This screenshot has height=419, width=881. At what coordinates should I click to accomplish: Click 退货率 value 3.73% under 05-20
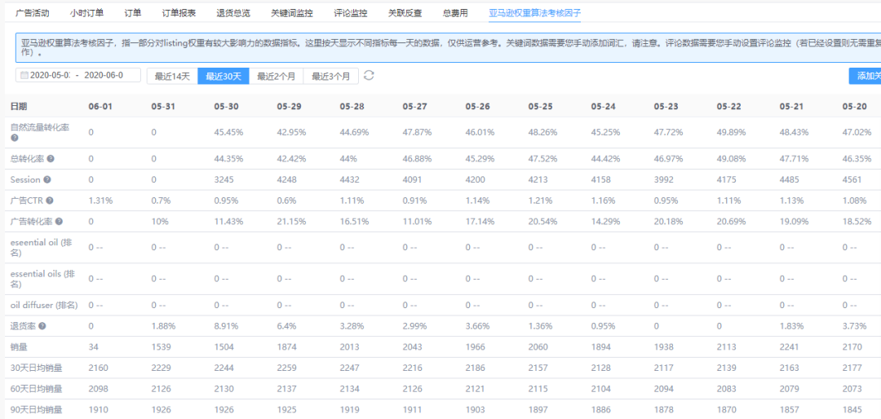click(855, 326)
